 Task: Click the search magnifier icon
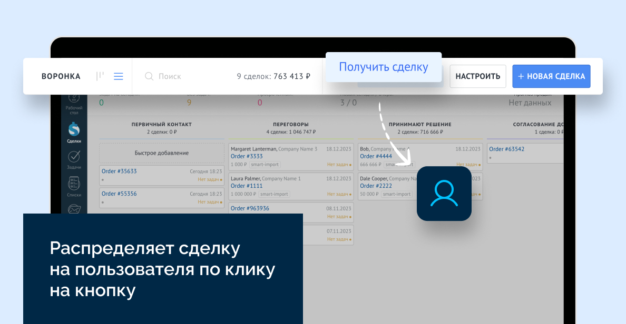coord(149,76)
